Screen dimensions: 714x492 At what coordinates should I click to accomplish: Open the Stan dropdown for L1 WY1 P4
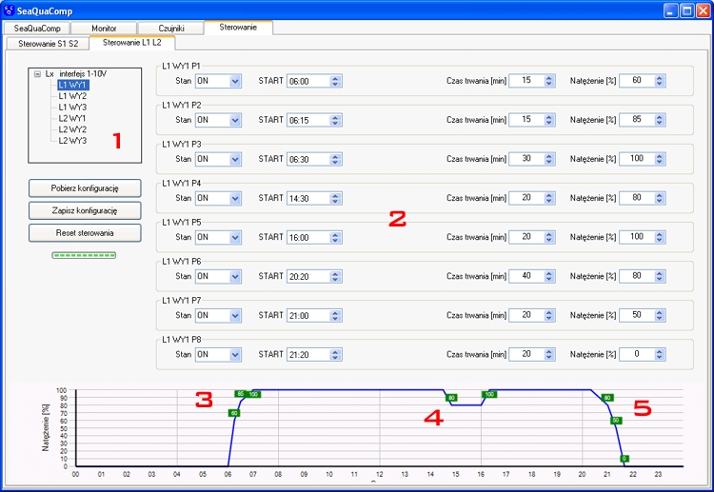click(234, 198)
